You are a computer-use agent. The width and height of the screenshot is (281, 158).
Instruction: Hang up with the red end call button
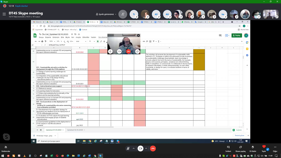point(153,148)
